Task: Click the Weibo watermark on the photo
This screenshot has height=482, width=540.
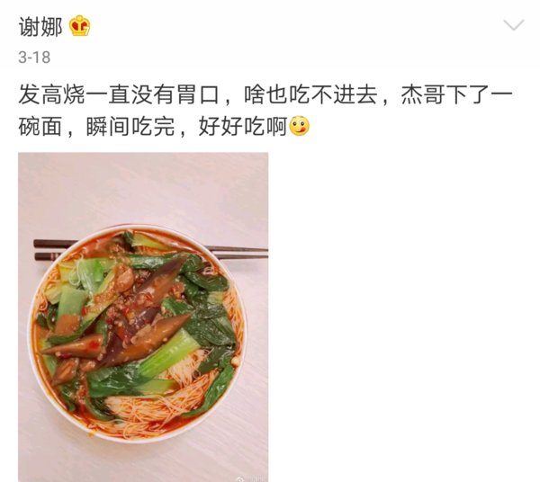Action: pos(252,478)
